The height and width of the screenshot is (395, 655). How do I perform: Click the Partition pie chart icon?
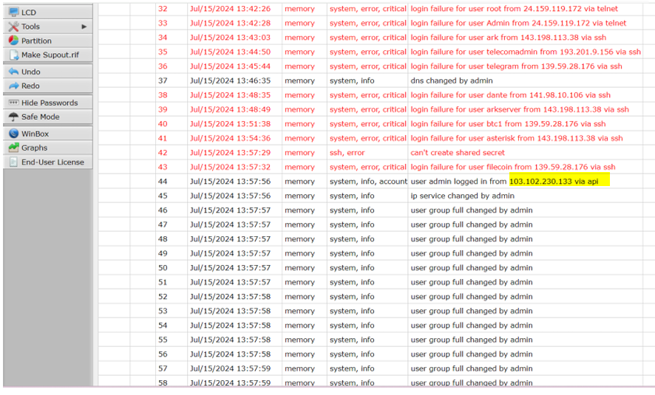[13, 41]
